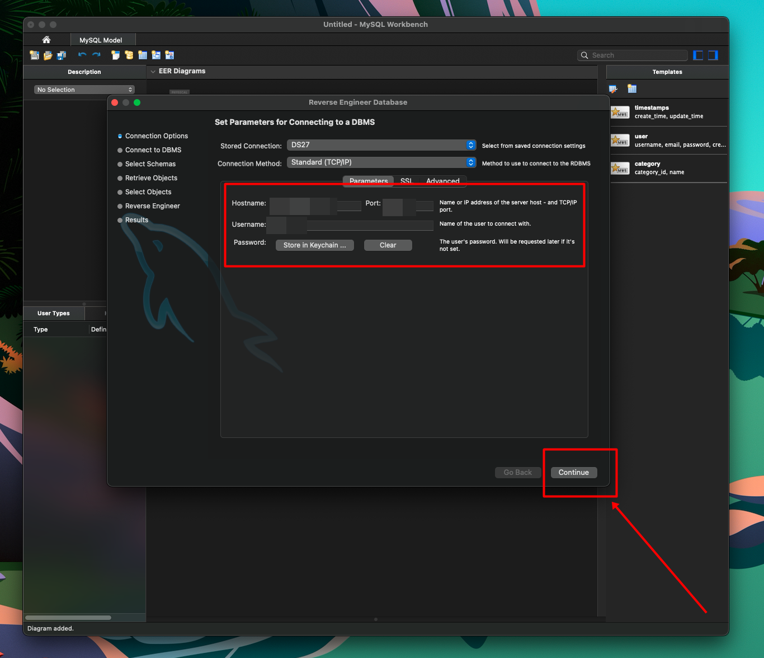Viewport: 764px width, 658px height.
Task: Select the Connection Options step
Action: 153,136
